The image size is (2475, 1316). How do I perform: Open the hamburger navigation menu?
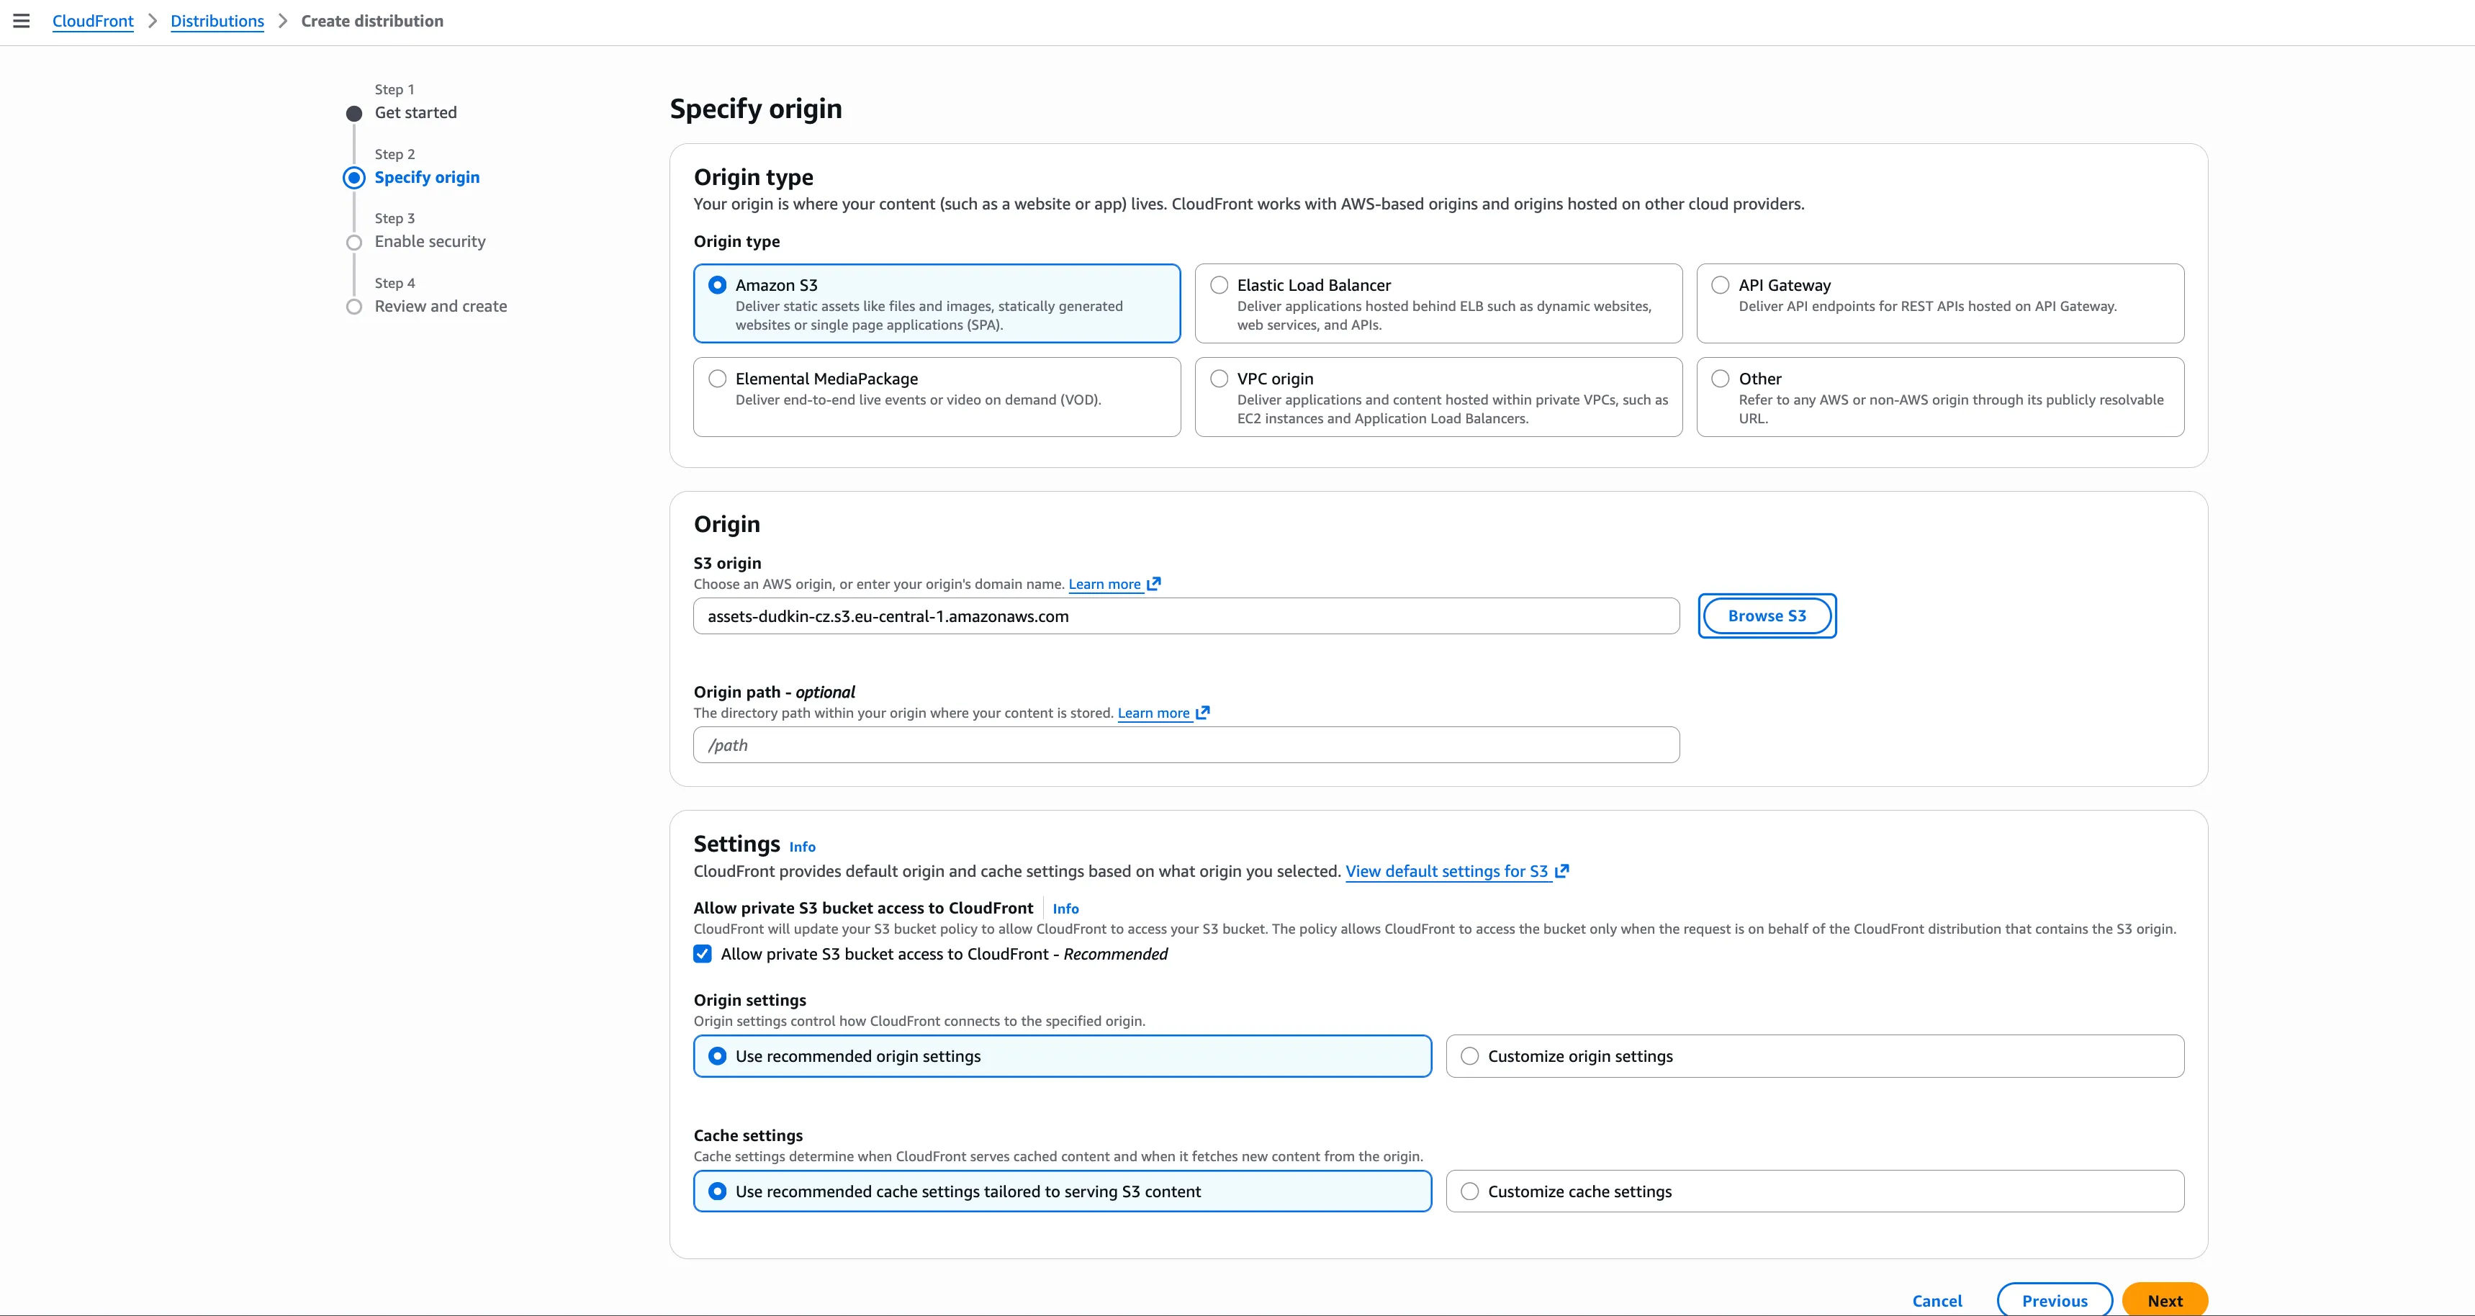[21, 21]
